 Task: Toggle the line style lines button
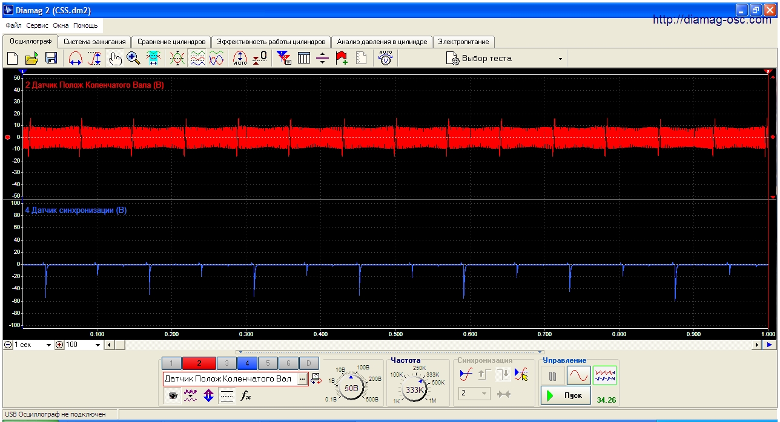click(x=227, y=396)
